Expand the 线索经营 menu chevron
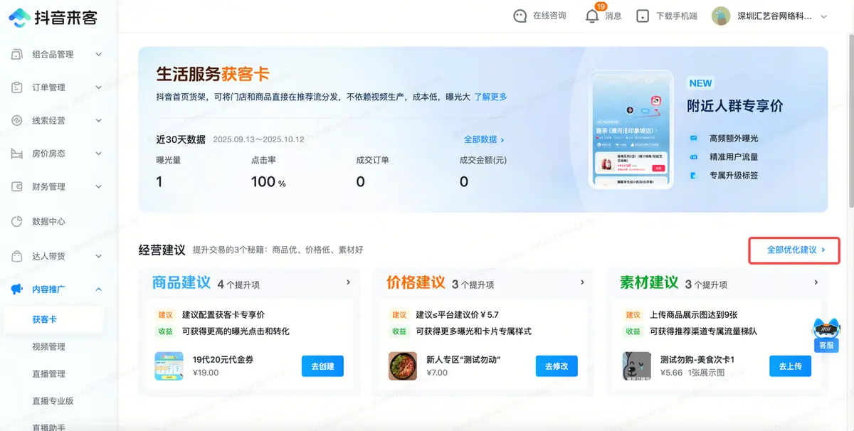Image resolution: width=854 pixels, height=431 pixels. point(98,121)
